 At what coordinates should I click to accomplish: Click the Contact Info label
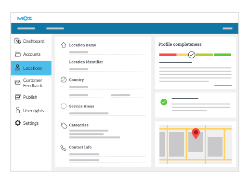coord(80,147)
